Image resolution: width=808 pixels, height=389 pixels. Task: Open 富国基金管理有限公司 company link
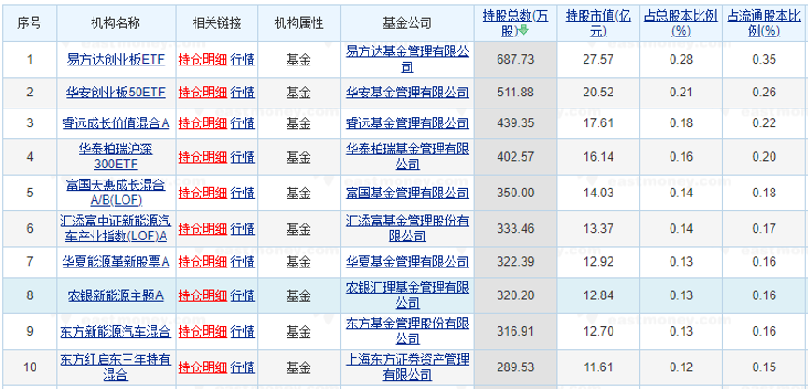pyautogui.click(x=407, y=193)
